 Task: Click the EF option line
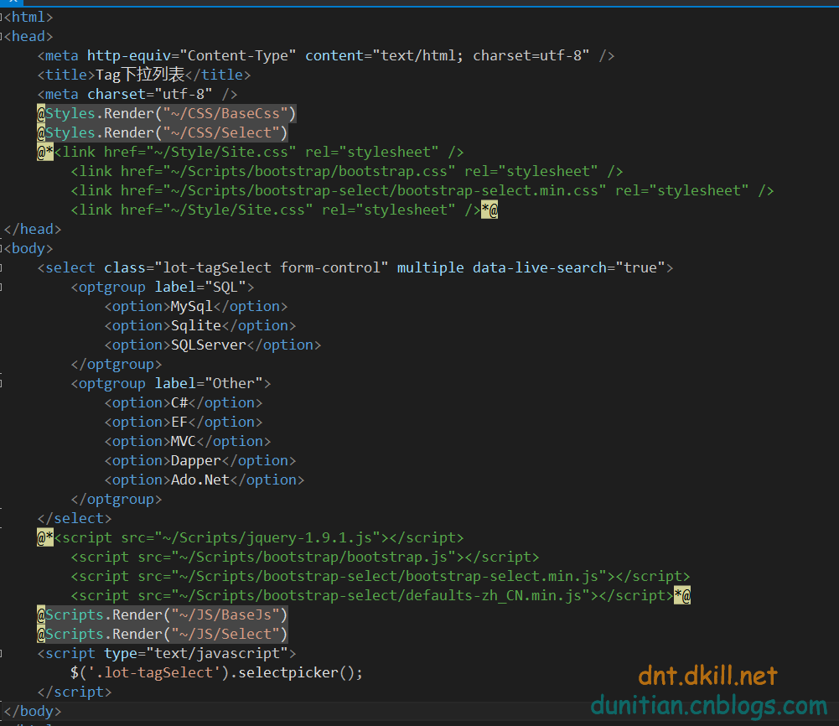(x=184, y=423)
